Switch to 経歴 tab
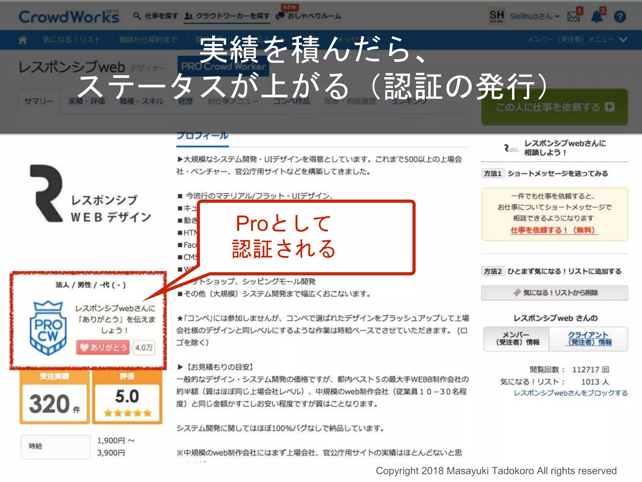Image resolution: width=642 pixels, height=482 pixels. click(186, 101)
